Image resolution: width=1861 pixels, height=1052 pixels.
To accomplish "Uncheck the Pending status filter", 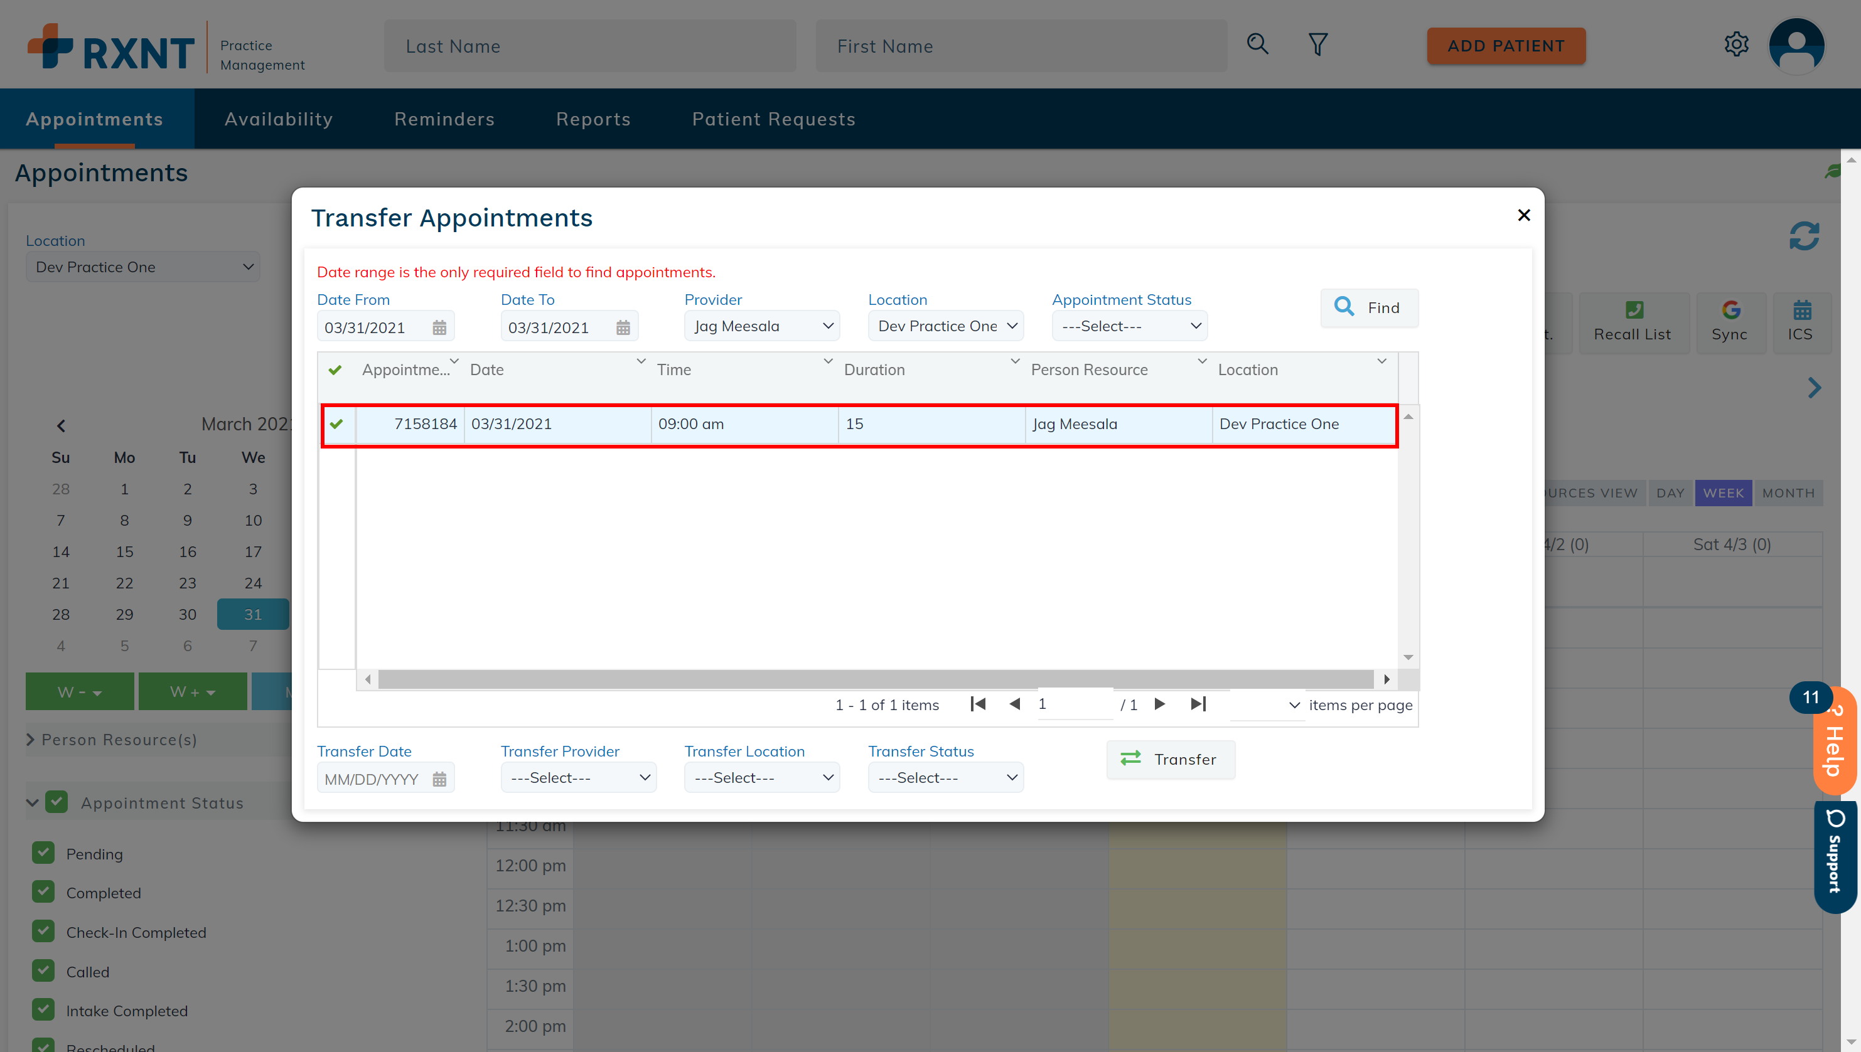I will click(43, 853).
